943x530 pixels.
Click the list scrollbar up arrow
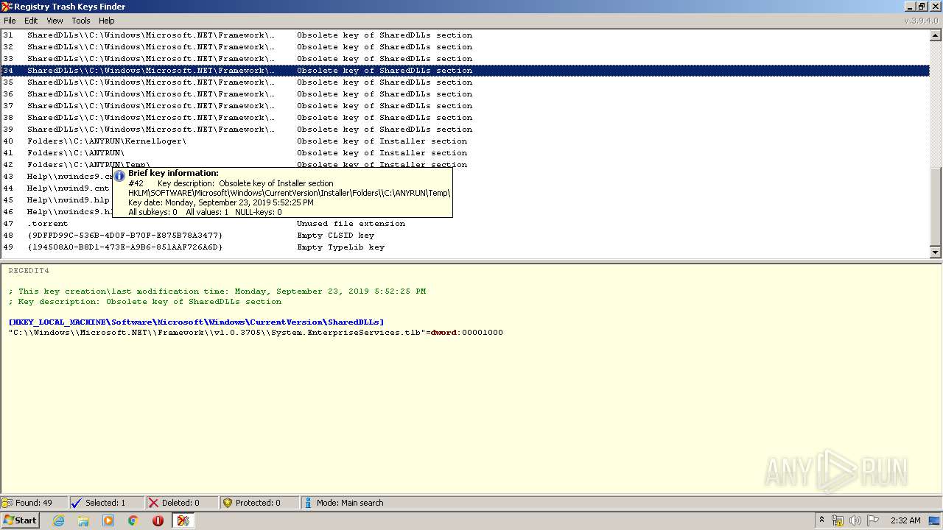(x=936, y=35)
